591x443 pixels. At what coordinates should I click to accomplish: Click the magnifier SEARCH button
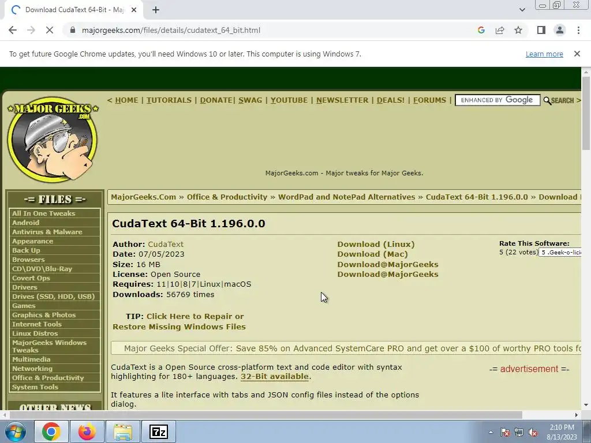point(559,100)
